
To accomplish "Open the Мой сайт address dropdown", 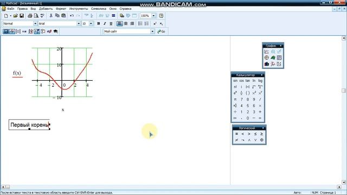I will click(x=152, y=31).
